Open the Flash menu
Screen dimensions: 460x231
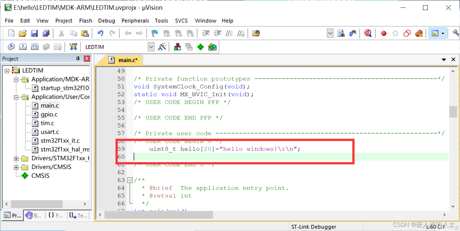[86, 20]
